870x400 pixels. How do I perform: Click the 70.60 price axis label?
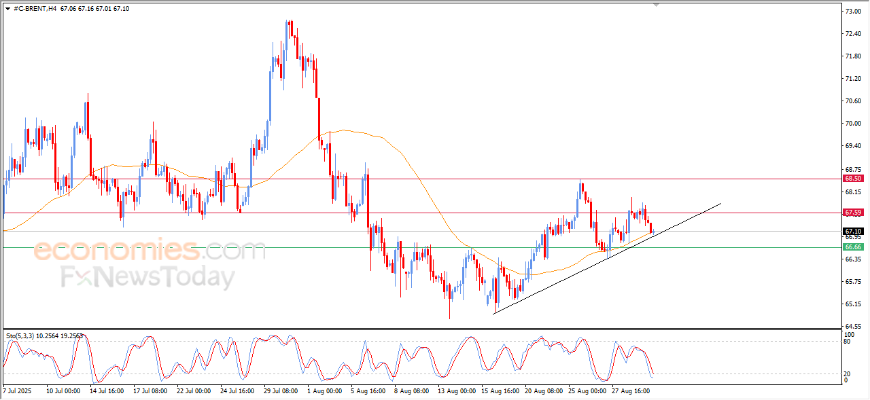(x=853, y=101)
